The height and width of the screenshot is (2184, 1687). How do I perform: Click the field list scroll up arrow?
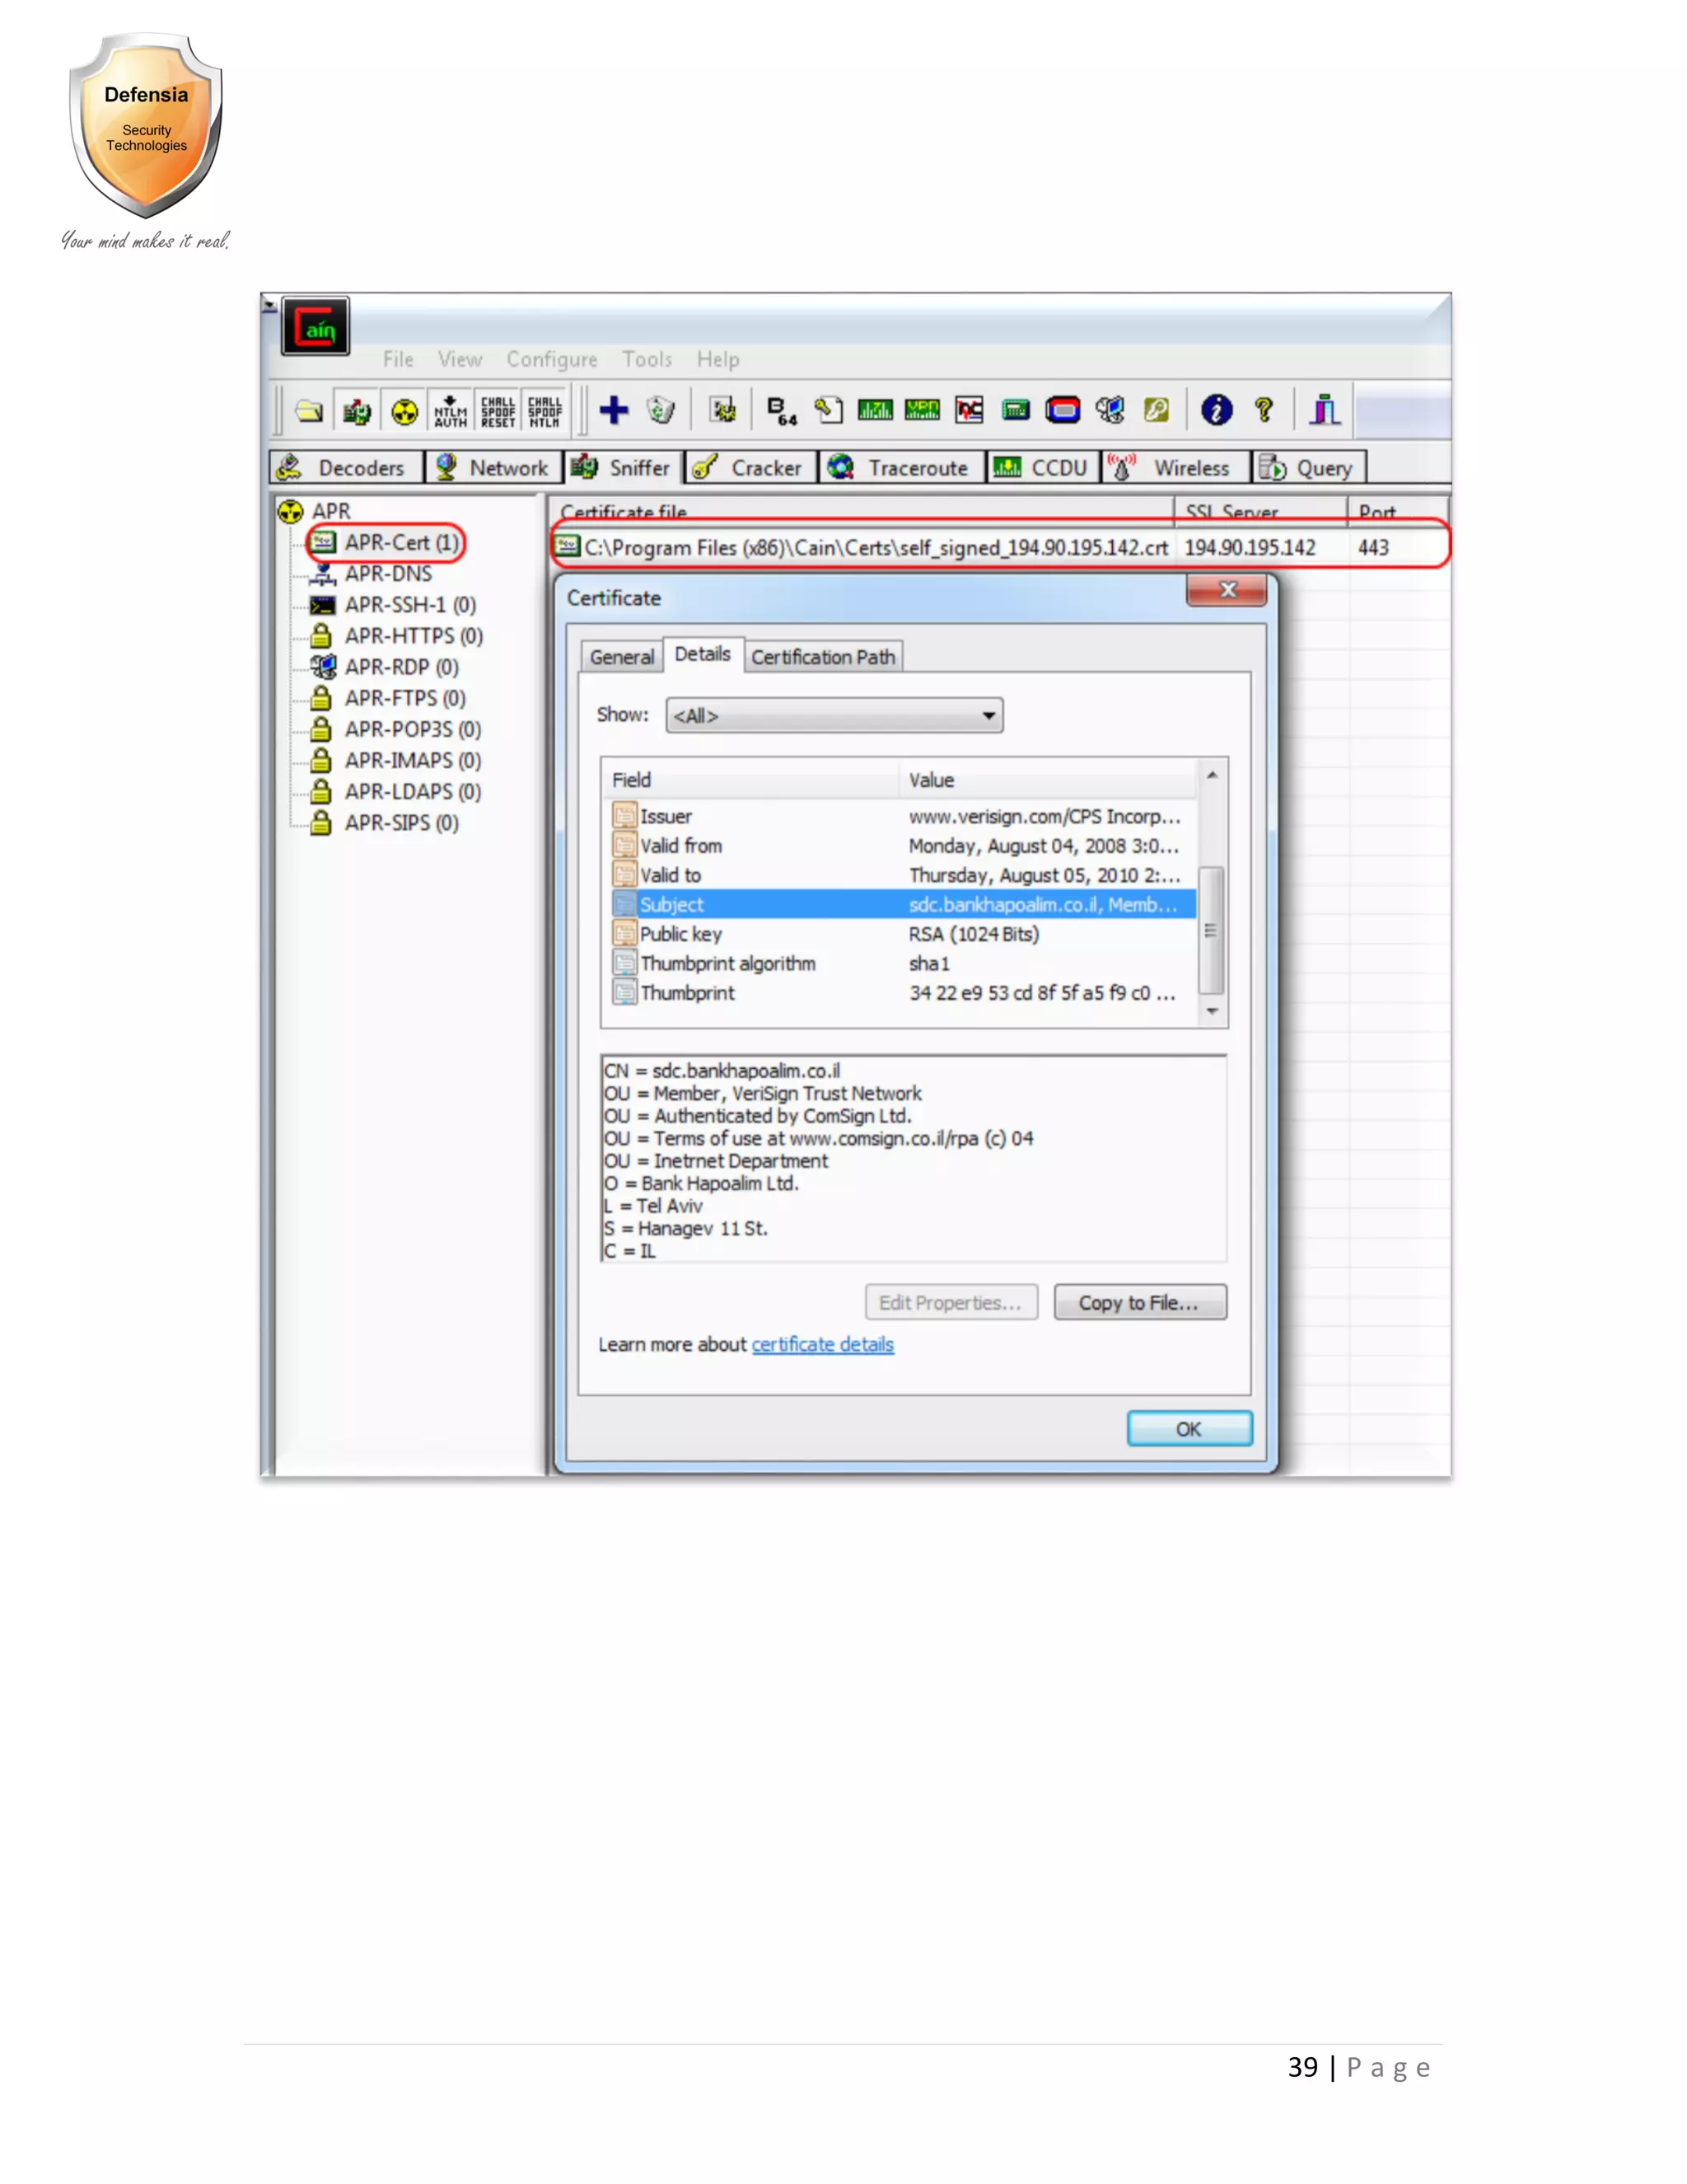point(1213,775)
